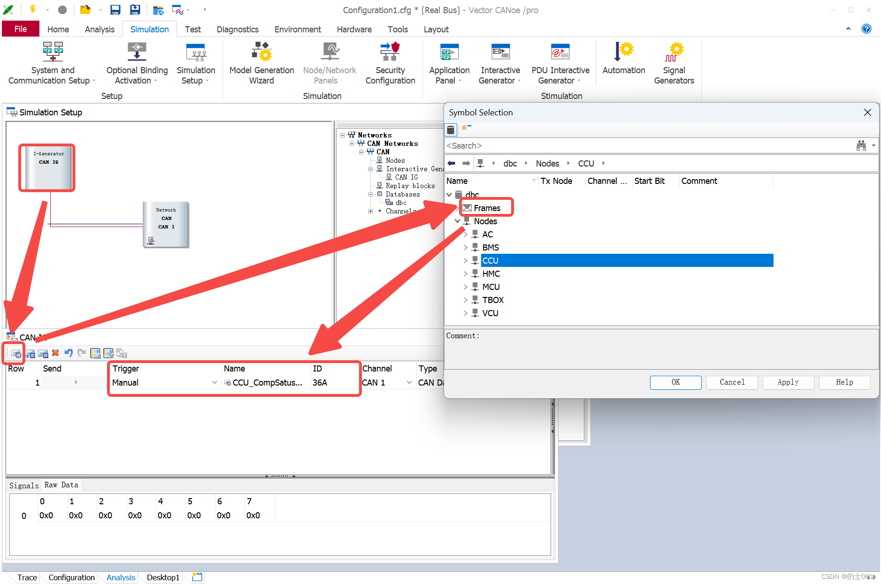881x584 pixels.
Task: Start measurement with the lightning bolt icon
Action: pyautogui.click(x=33, y=9)
